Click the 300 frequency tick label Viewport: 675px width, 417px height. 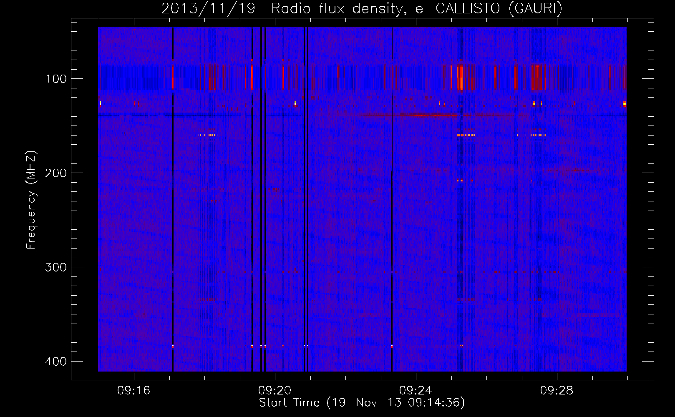coord(56,267)
